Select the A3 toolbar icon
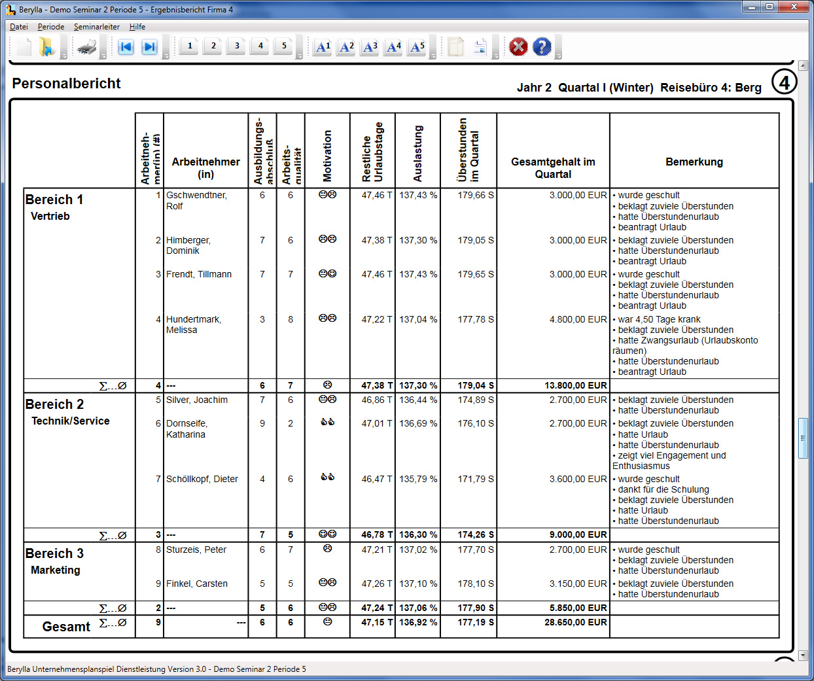The height and width of the screenshot is (681, 814). point(370,47)
